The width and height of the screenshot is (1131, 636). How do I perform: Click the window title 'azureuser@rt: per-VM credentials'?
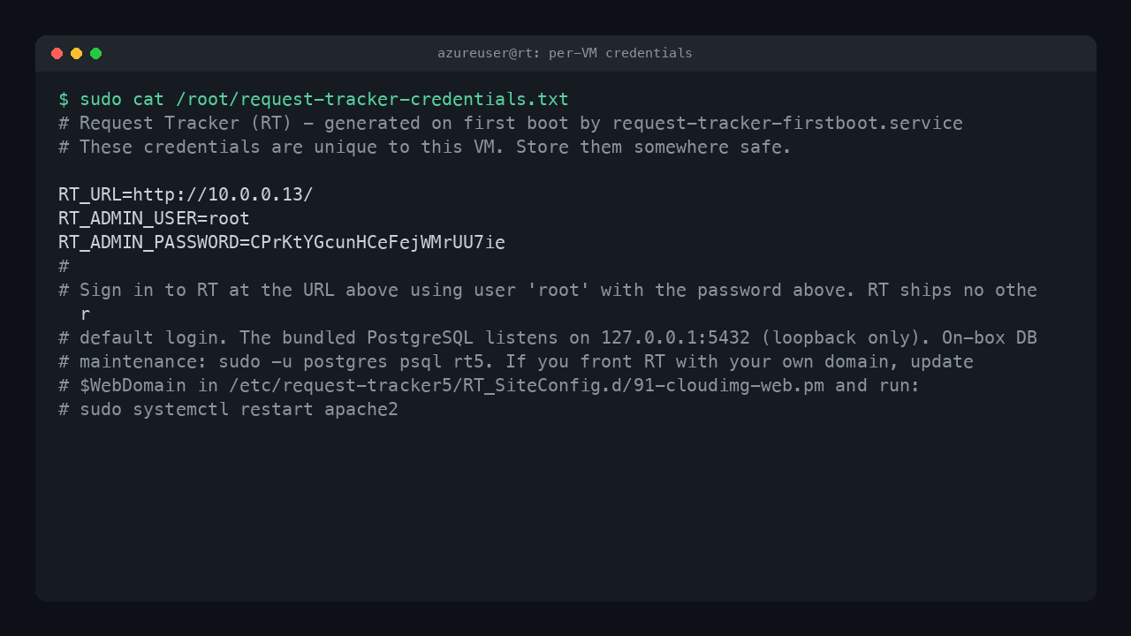pyautogui.click(x=565, y=53)
